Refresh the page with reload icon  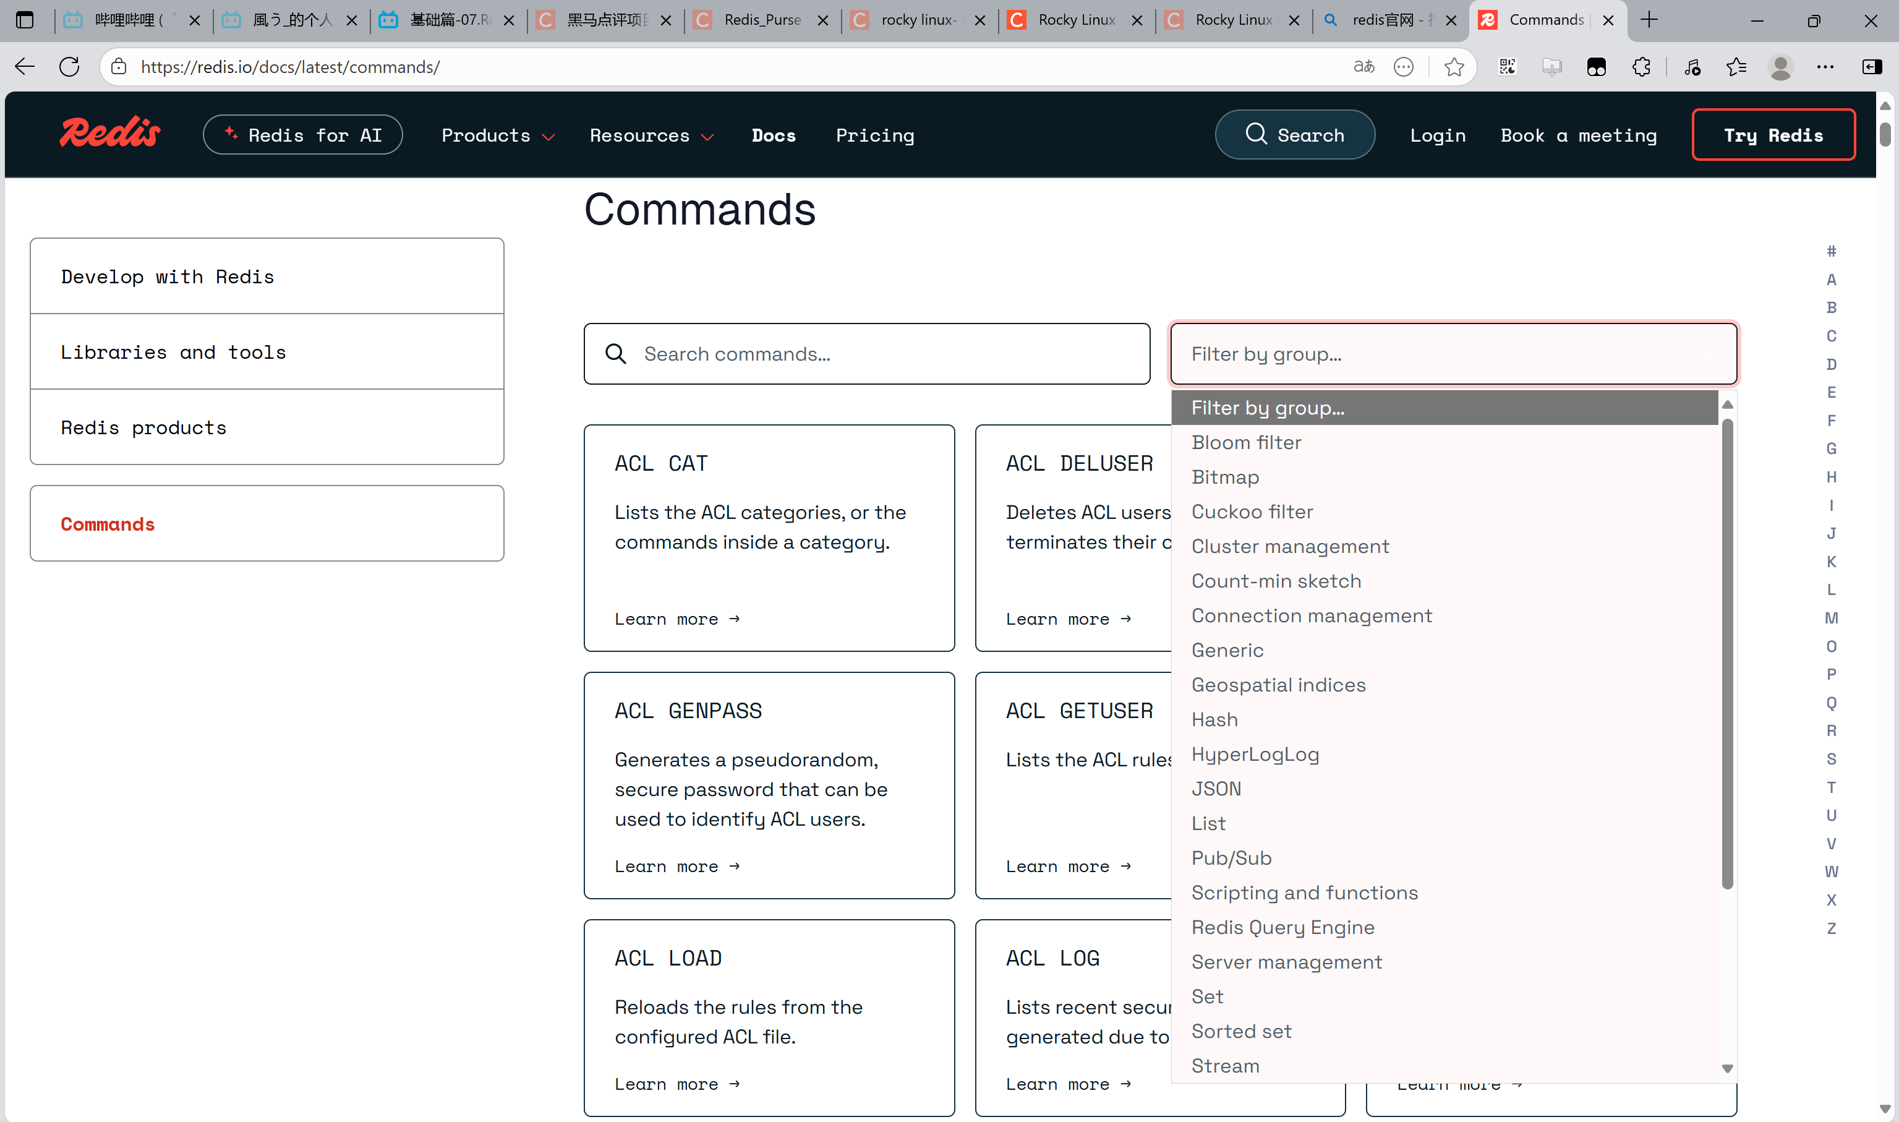pyautogui.click(x=69, y=67)
